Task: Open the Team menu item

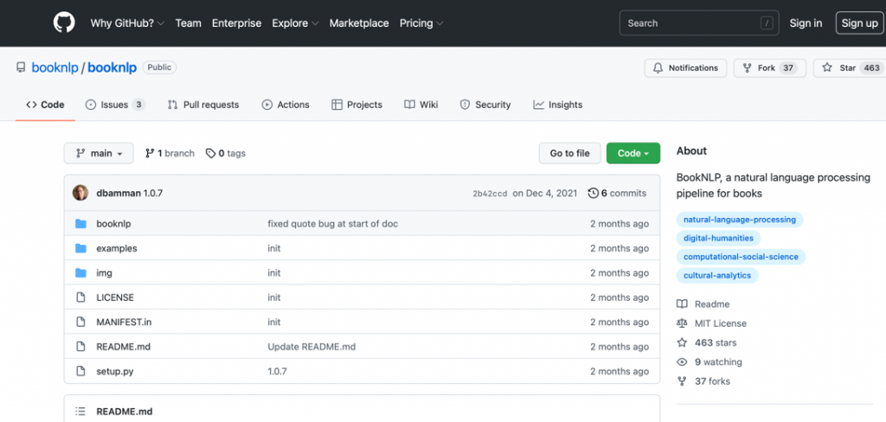Action: pyautogui.click(x=188, y=23)
